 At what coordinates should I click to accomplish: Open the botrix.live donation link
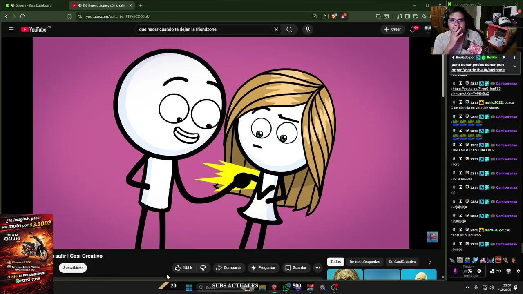coord(480,70)
